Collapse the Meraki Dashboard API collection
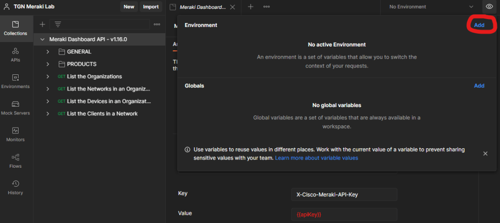Screen dimensions: 500x223 pos(43,39)
